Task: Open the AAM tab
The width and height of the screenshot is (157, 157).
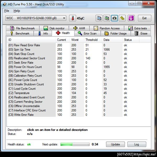Action: (79, 28)
